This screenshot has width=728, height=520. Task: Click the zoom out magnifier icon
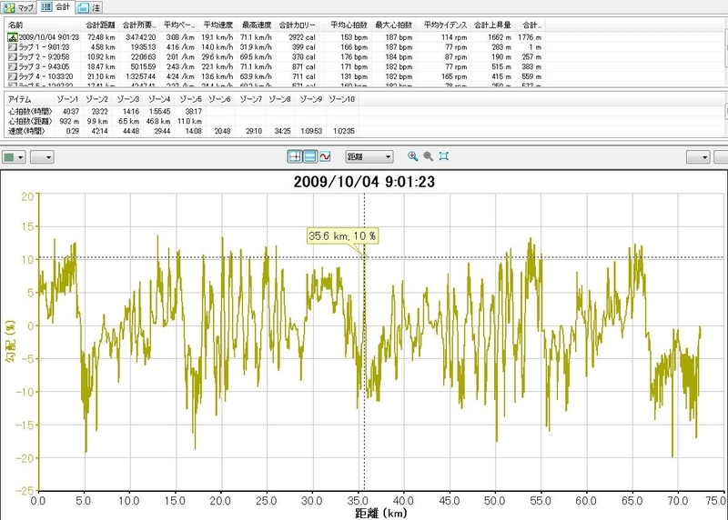[x=428, y=156]
